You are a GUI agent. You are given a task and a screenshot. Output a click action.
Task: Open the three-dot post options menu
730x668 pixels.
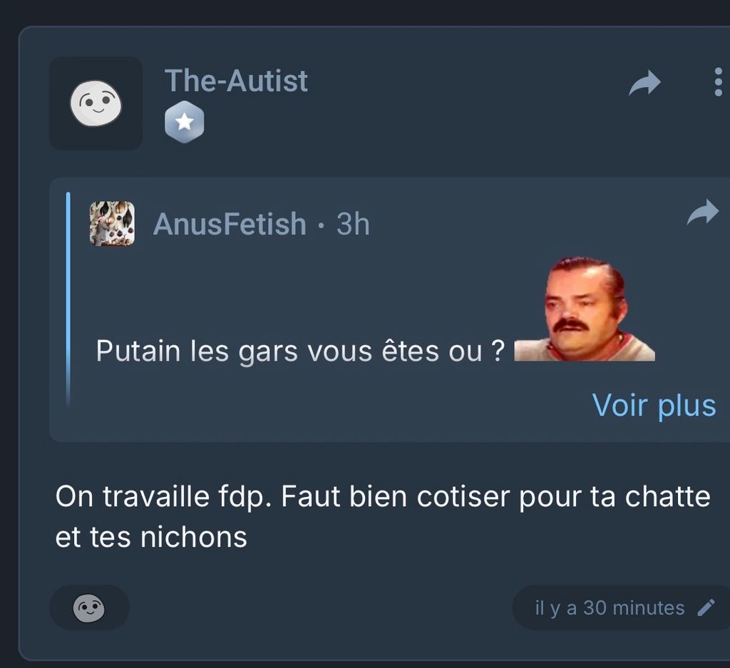point(718,82)
